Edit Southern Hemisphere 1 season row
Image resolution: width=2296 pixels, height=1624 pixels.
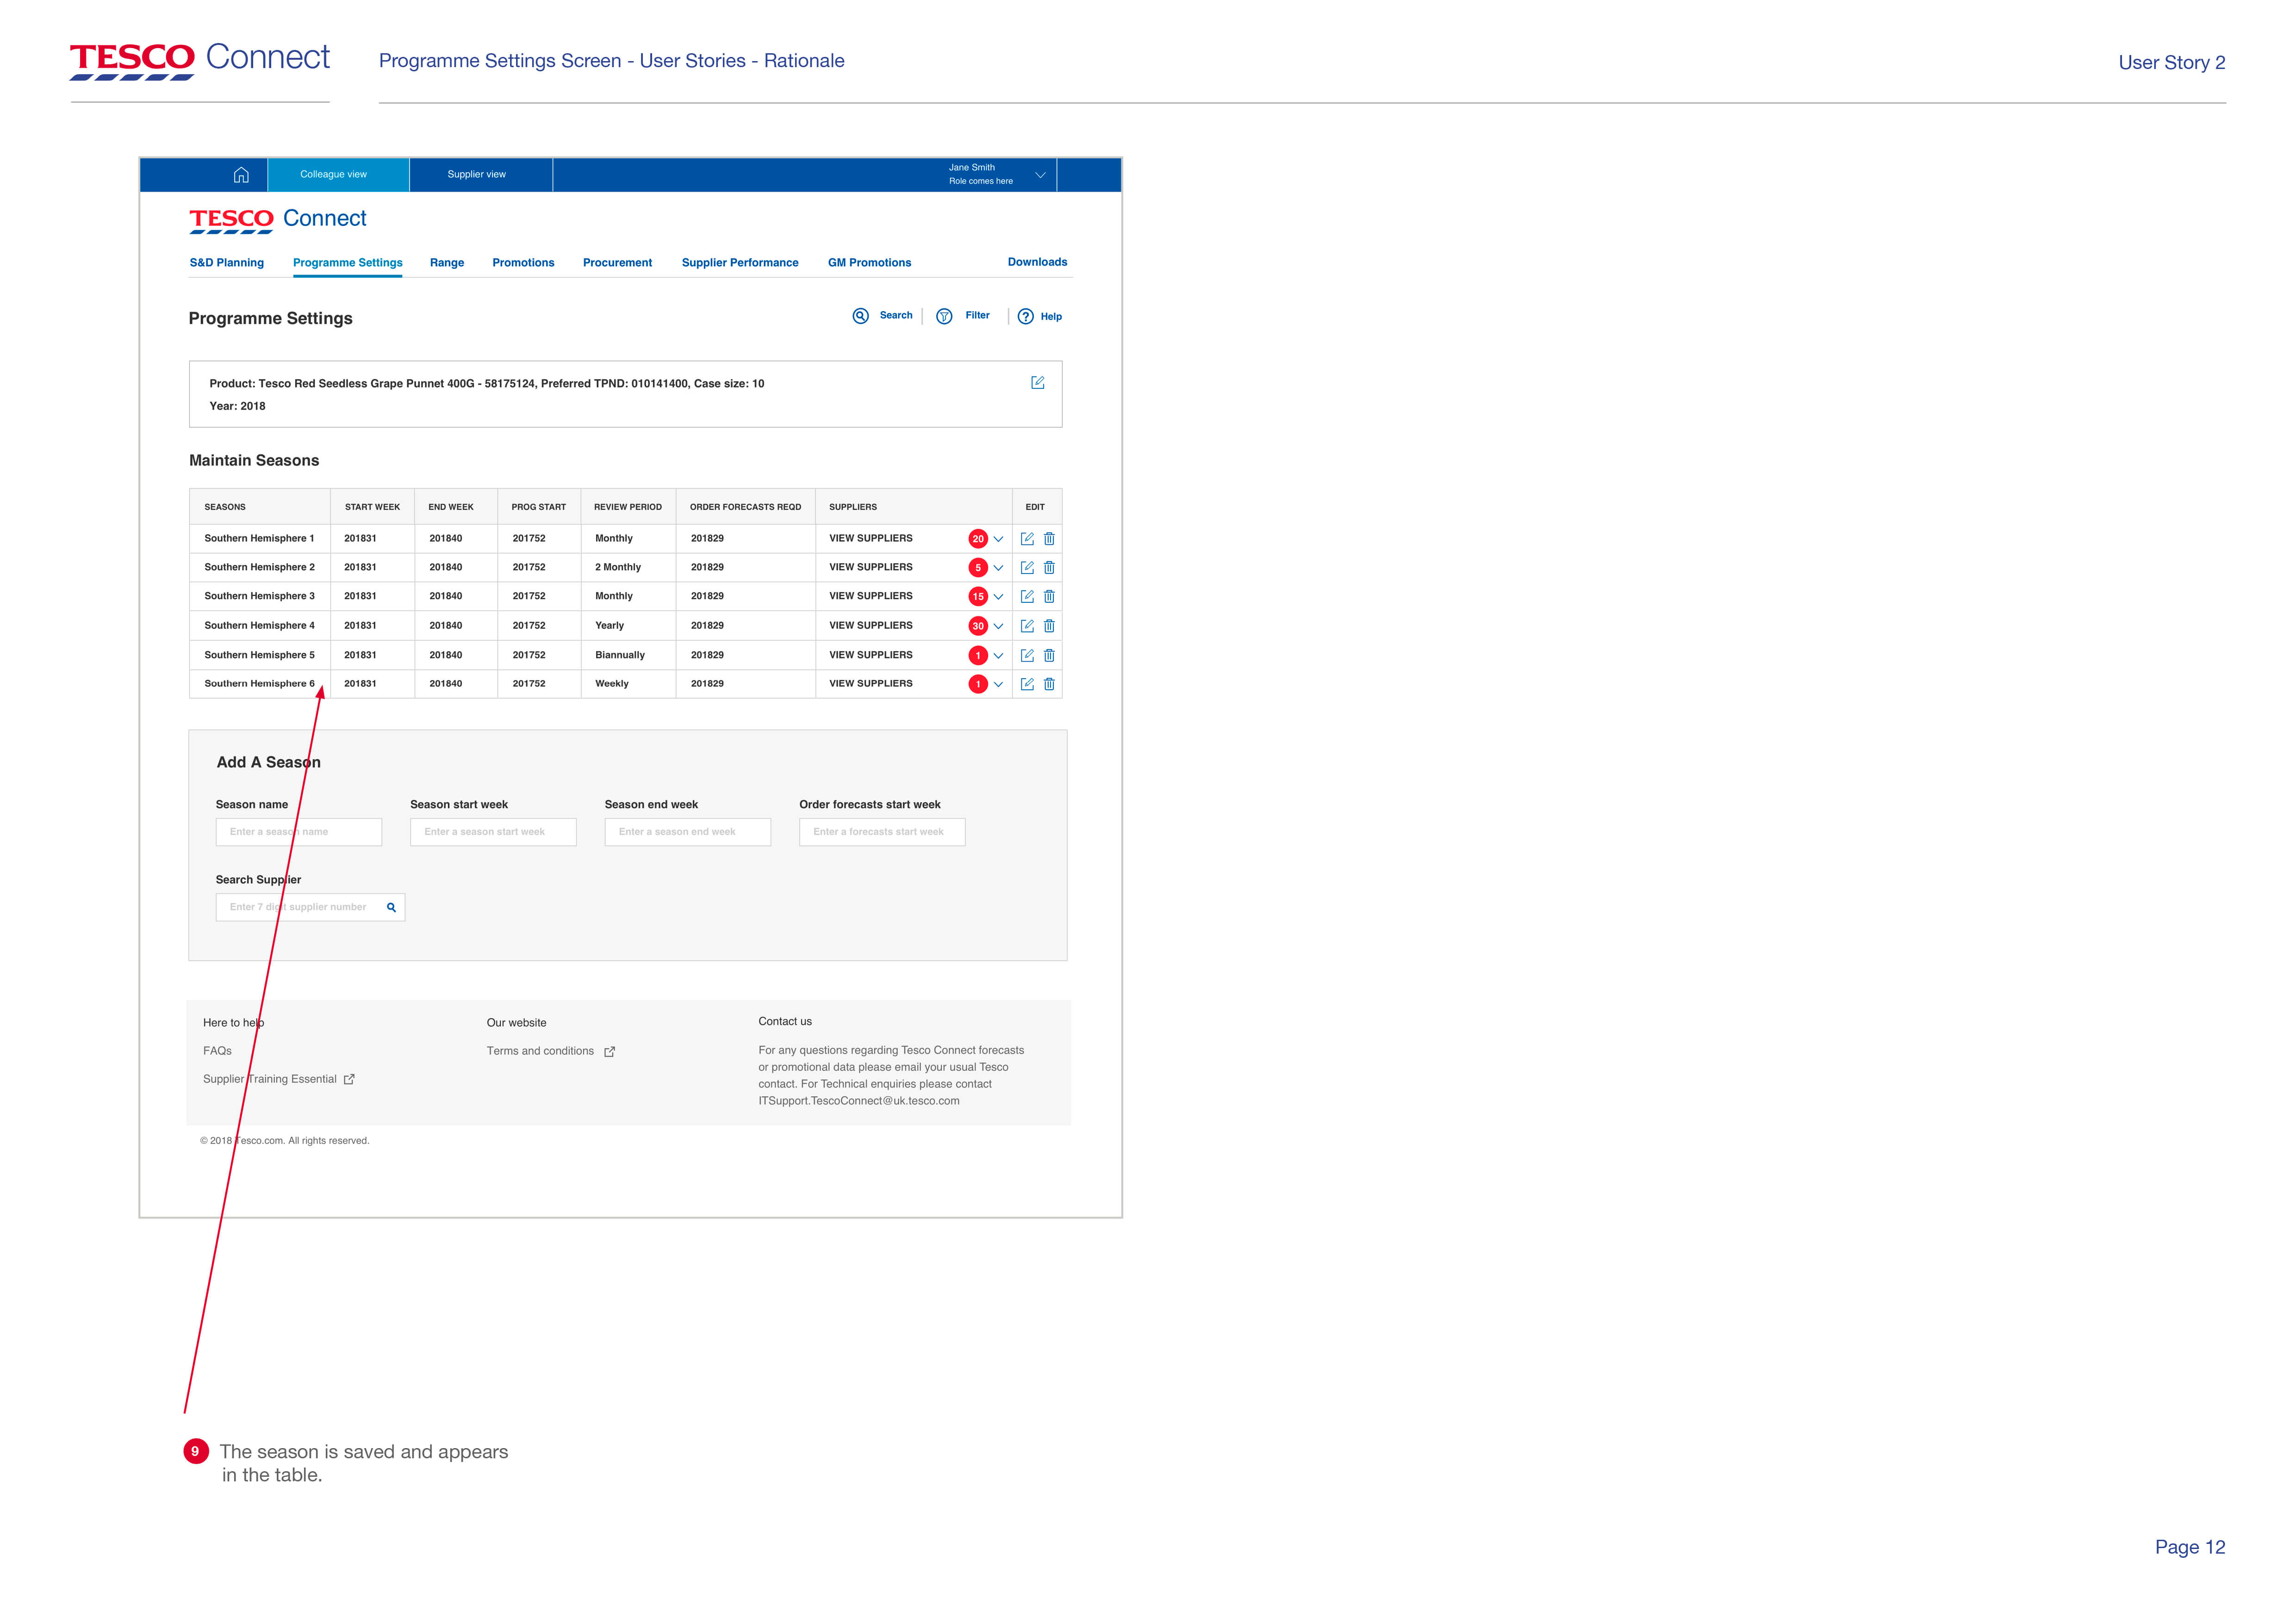pos(1027,539)
